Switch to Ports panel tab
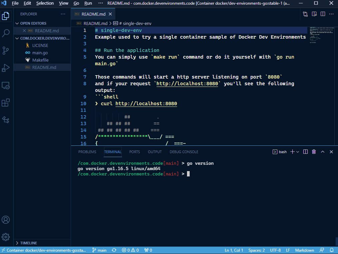The height and width of the screenshot is (254, 338). pos(135,152)
